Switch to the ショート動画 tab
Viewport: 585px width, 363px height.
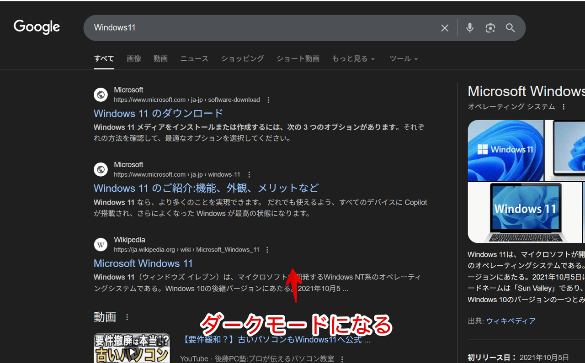tap(298, 58)
